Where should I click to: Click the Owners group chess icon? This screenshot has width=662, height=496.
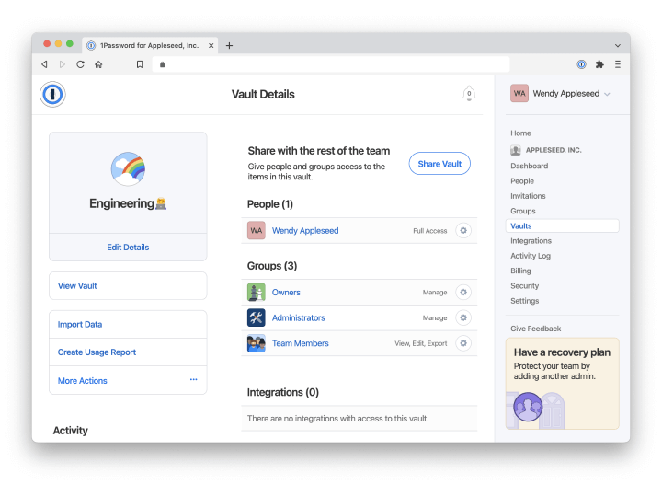(x=257, y=293)
